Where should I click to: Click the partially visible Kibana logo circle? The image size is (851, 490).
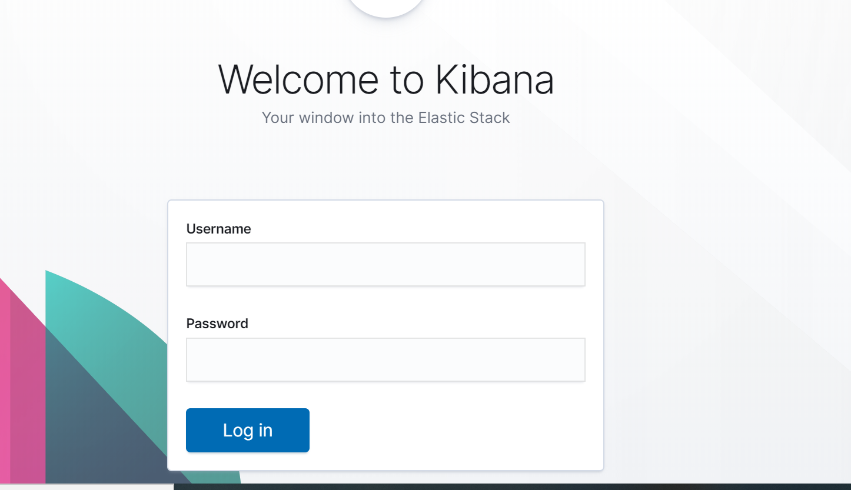(386, 7)
